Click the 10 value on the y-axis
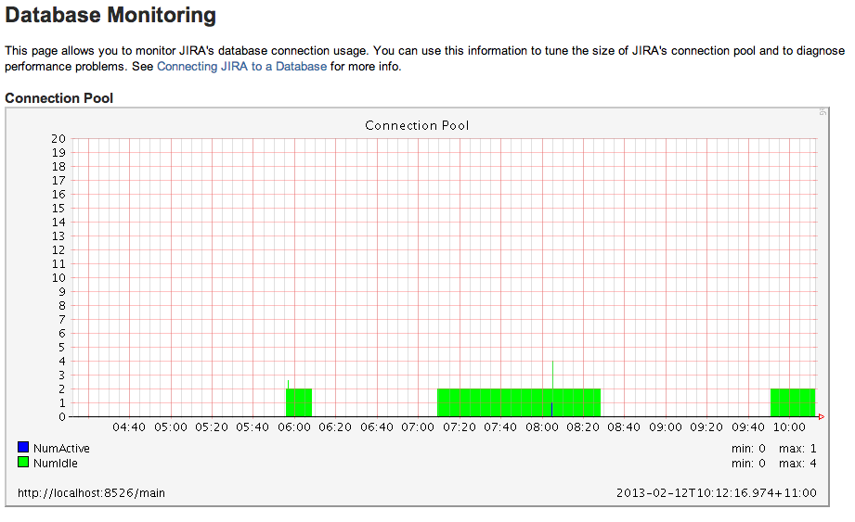 click(58, 277)
